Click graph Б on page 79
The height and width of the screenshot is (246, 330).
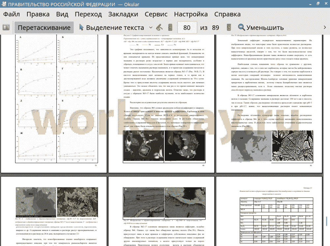click(77, 51)
